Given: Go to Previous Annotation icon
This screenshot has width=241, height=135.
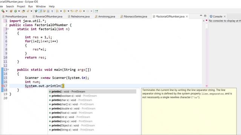Looking at the screenshot, I should click(65, 11).
